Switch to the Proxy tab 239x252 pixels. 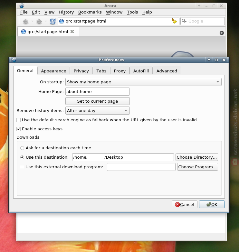coord(119,71)
